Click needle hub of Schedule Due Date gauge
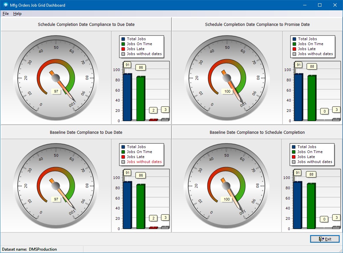Screen dimensions: 343x253 pyautogui.click(x=56, y=78)
